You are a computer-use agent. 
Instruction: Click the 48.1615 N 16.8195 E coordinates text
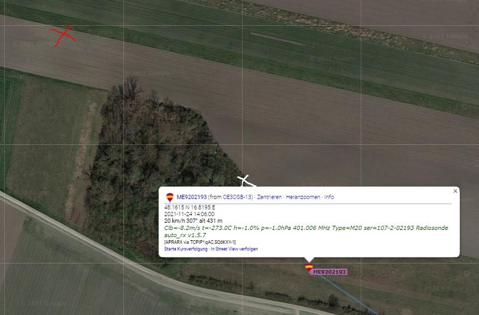(x=190, y=207)
